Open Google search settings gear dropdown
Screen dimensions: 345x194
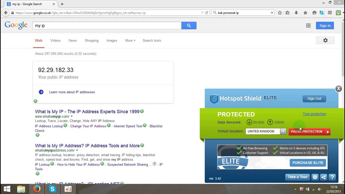click(325, 40)
